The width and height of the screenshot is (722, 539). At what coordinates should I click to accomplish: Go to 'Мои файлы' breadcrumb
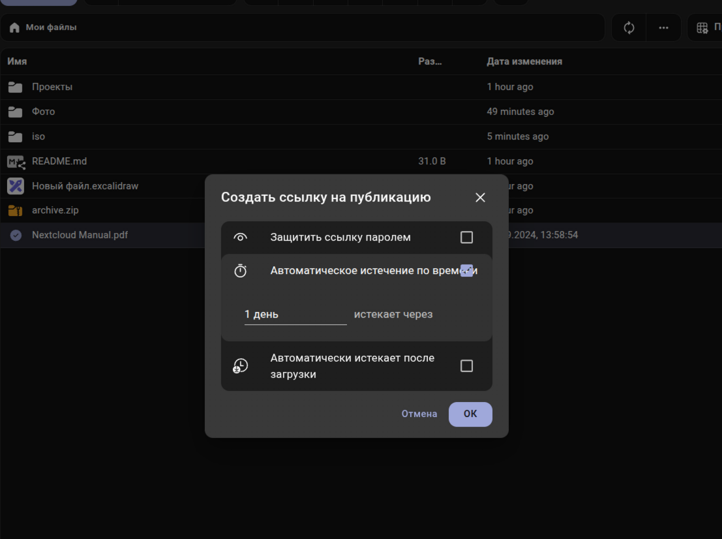pos(51,28)
